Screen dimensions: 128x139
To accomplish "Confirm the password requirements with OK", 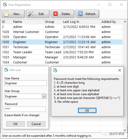I will coord(87,110).
